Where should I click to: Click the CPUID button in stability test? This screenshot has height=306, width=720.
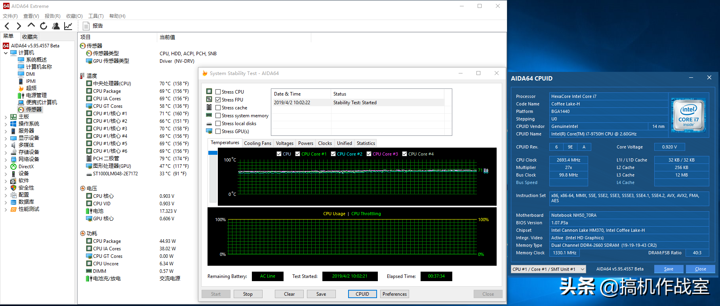[362, 294]
